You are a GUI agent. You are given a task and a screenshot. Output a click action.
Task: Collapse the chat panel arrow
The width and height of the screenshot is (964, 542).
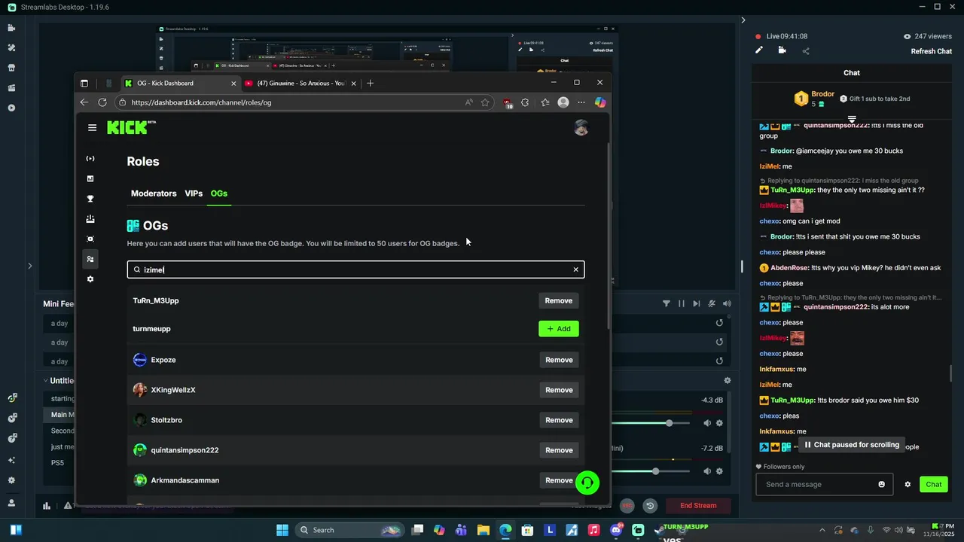743,20
